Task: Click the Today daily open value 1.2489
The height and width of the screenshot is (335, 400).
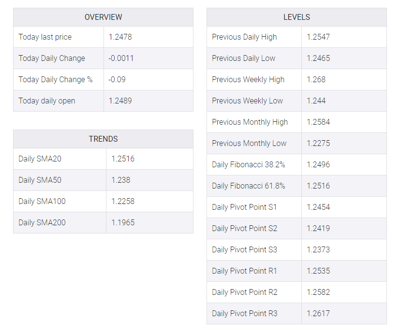Action: pos(120,101)
